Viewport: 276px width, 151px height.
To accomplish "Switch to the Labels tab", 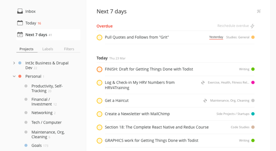I will (x=48, y=49).
